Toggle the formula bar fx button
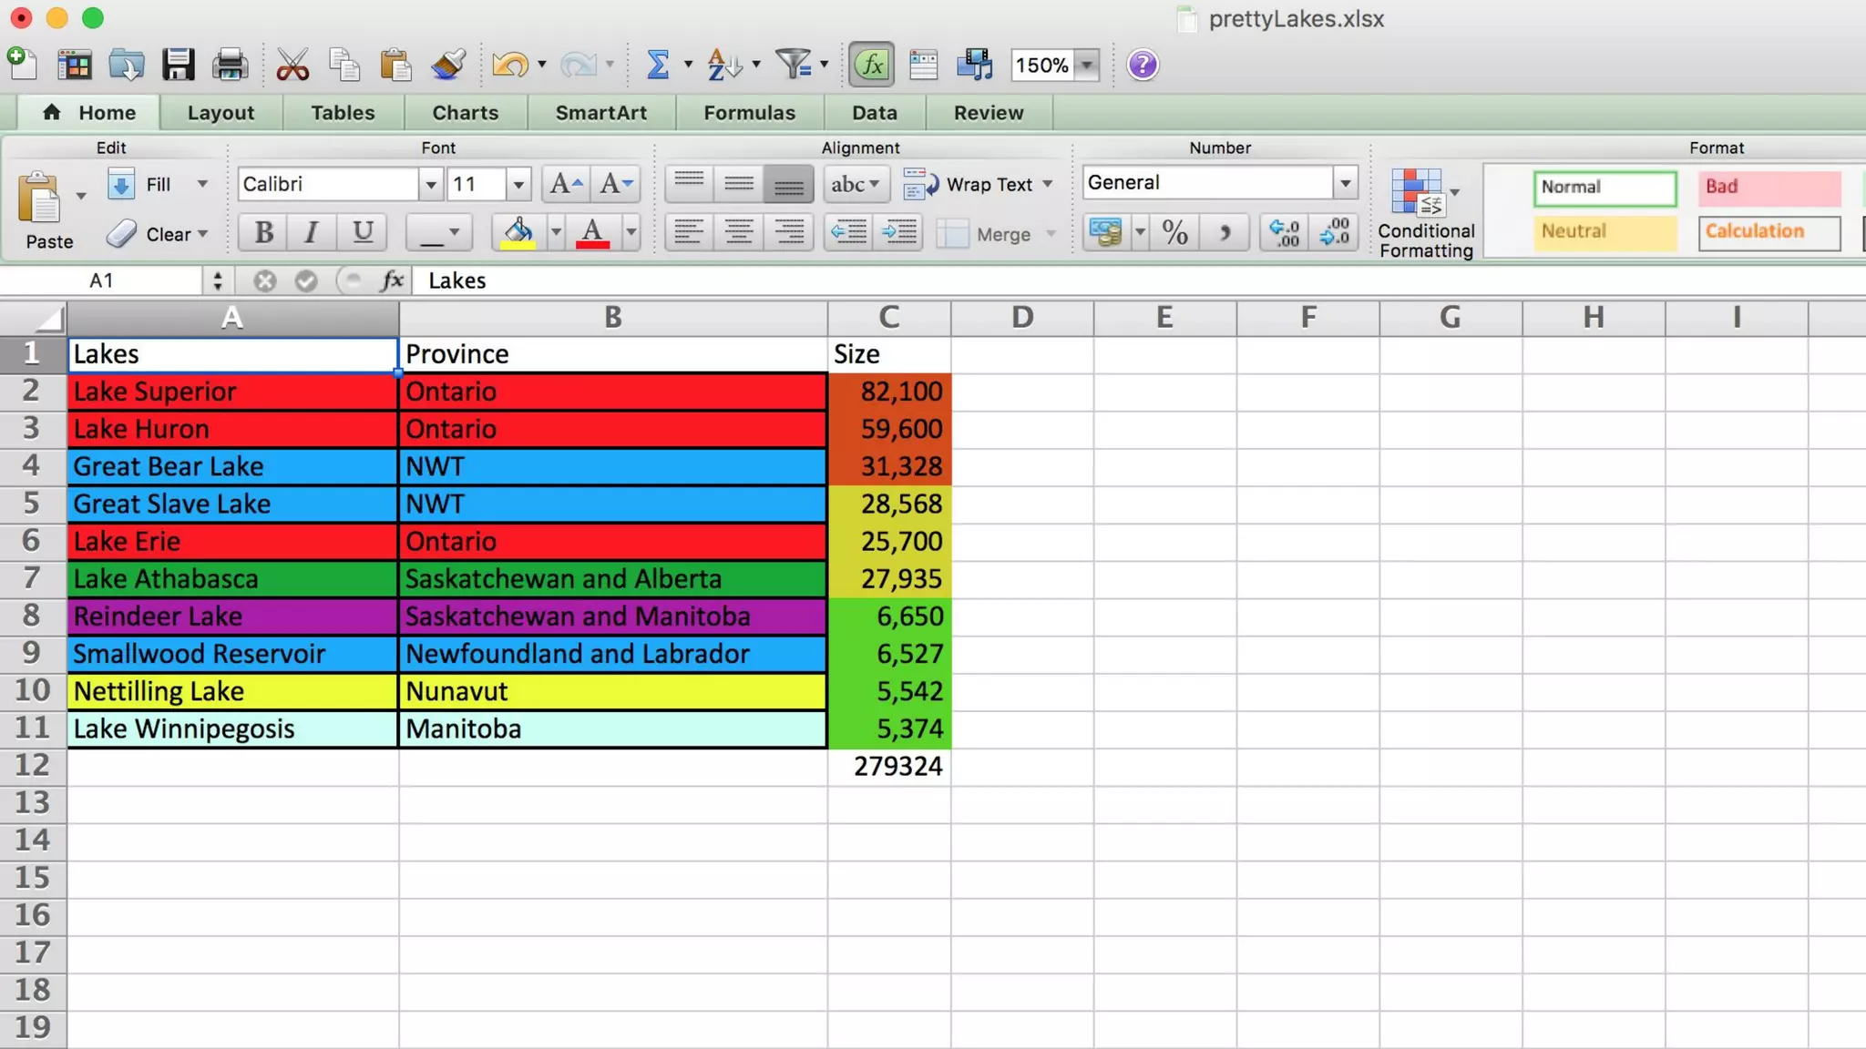The width and height of the screenshot is (1866, 1049). click(x=871, y=65)
